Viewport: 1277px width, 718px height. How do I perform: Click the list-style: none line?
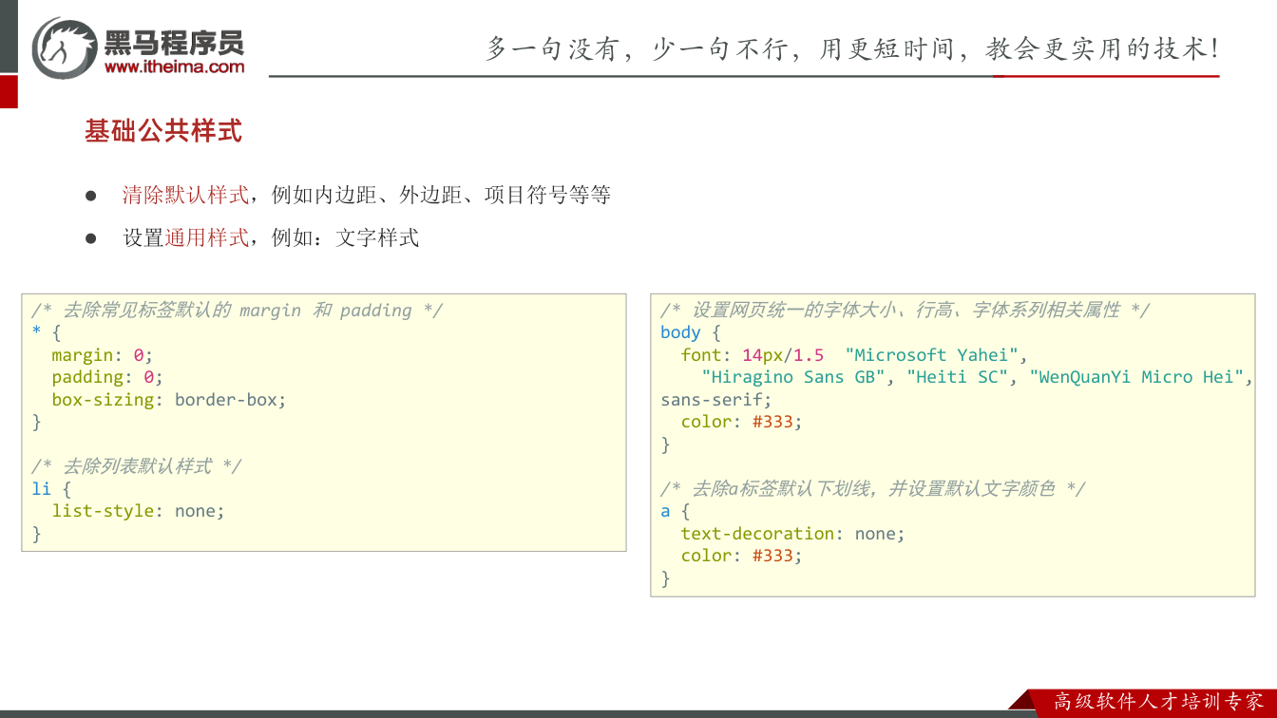[x=139, y=511]
